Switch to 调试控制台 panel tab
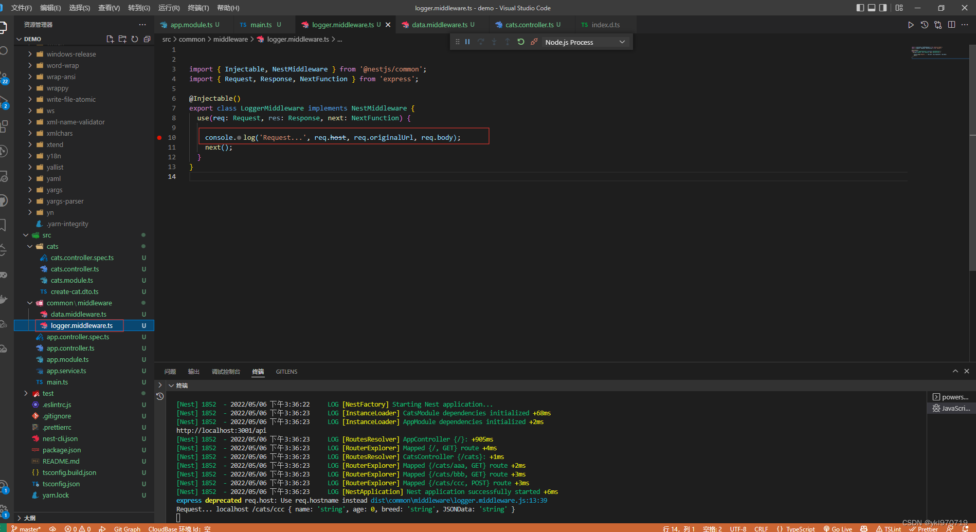This screenshot has height=532, width=976. (x=226, y=372)
